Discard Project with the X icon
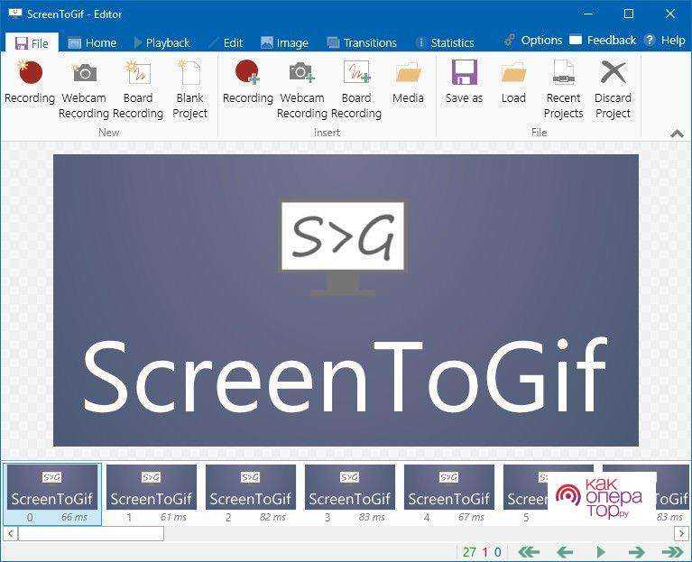The height and width of the screenshot is (562, 692). (613, 90)
